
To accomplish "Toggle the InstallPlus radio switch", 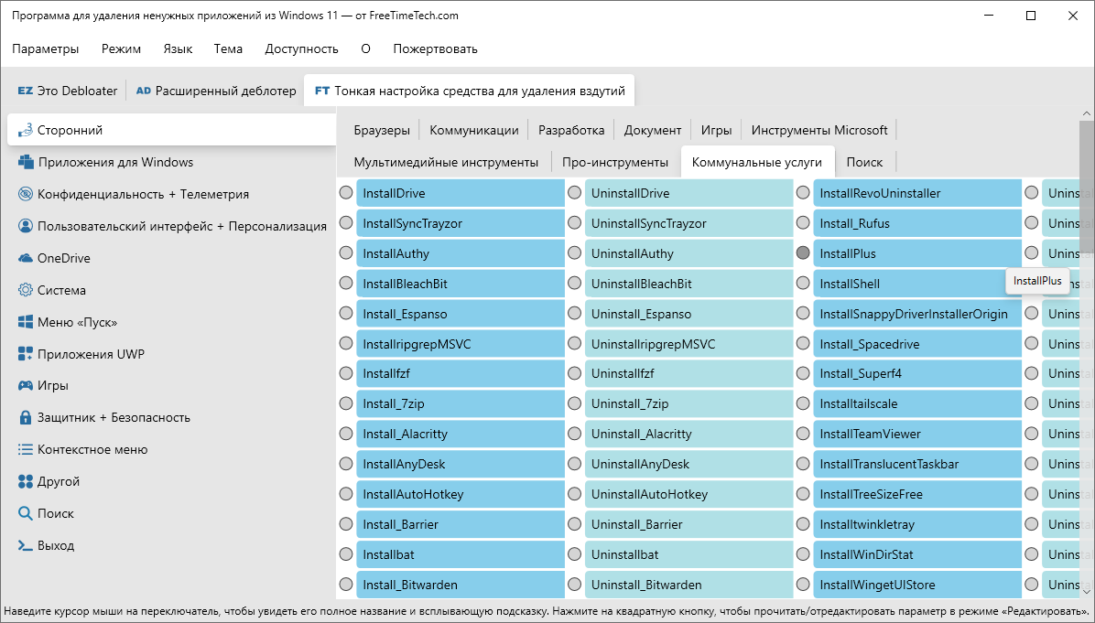I will coord(802,252).
